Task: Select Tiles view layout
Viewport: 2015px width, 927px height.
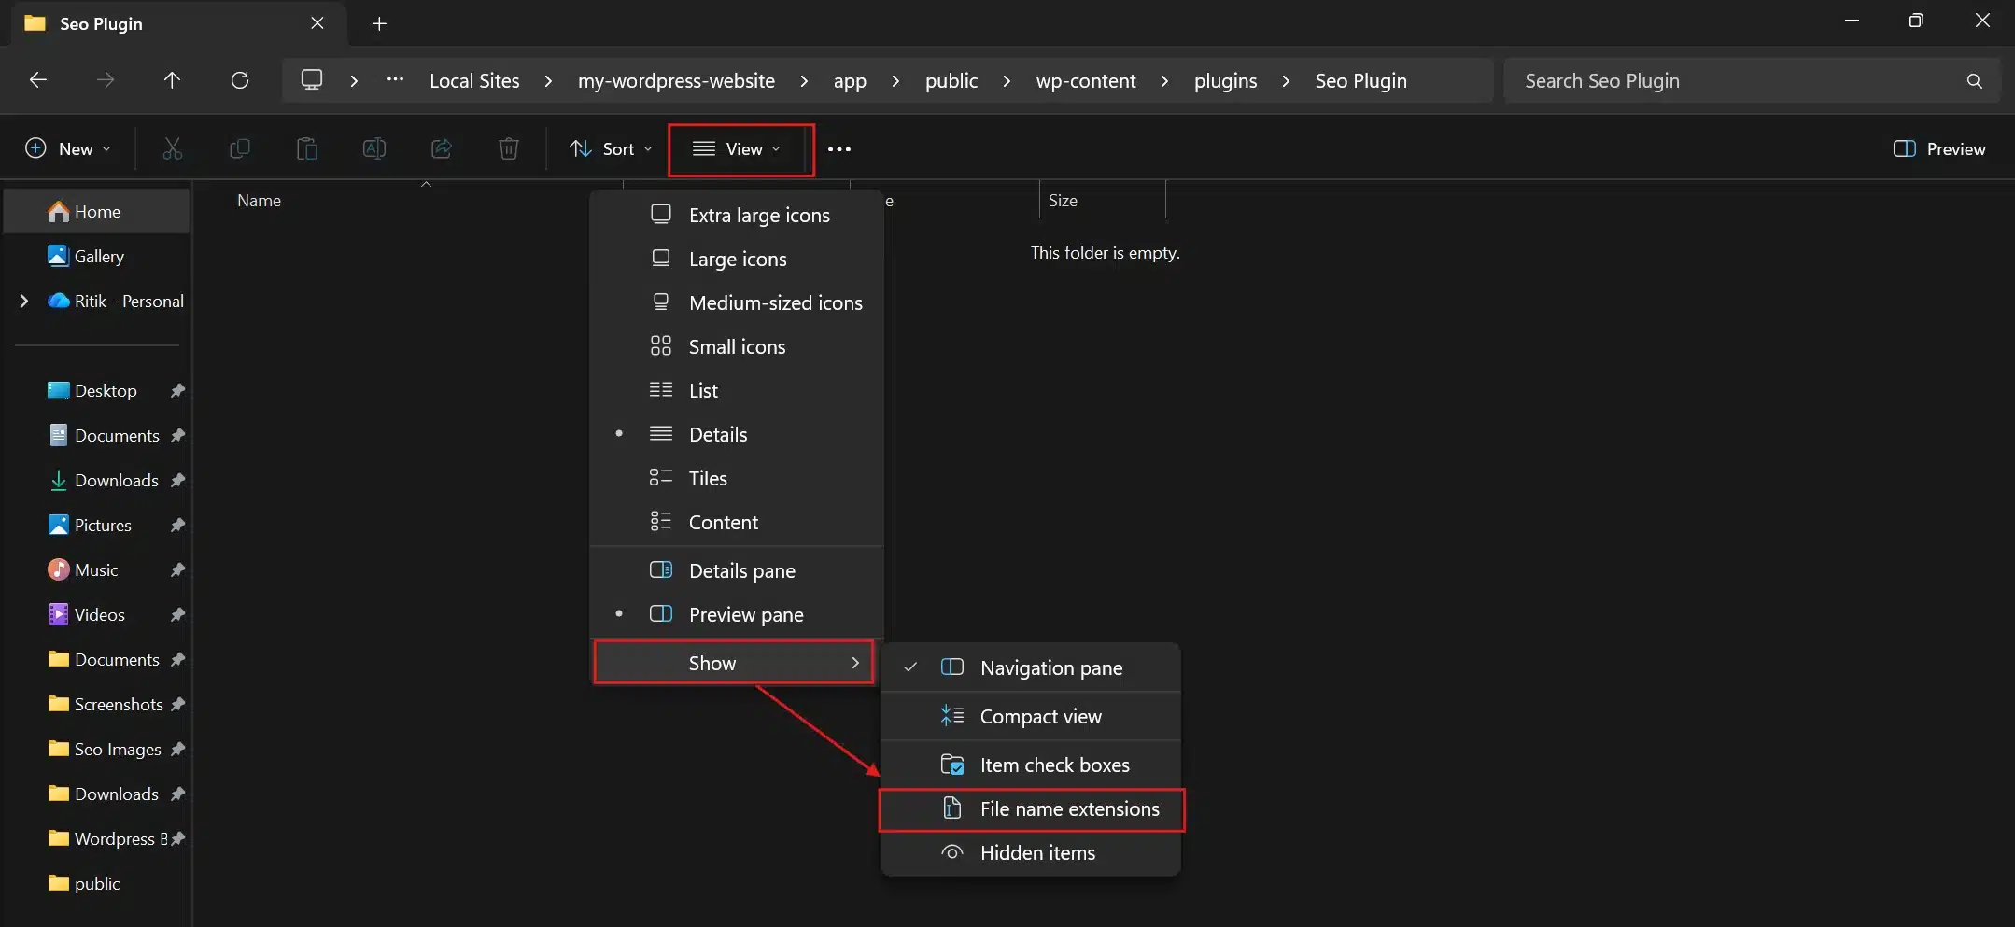Action: click(x=737, y=478)
